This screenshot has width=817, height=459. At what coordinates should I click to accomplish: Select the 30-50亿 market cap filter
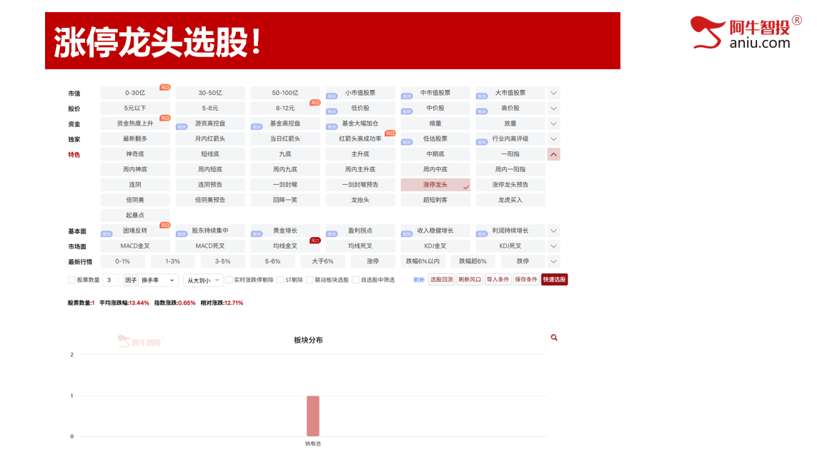210,93
